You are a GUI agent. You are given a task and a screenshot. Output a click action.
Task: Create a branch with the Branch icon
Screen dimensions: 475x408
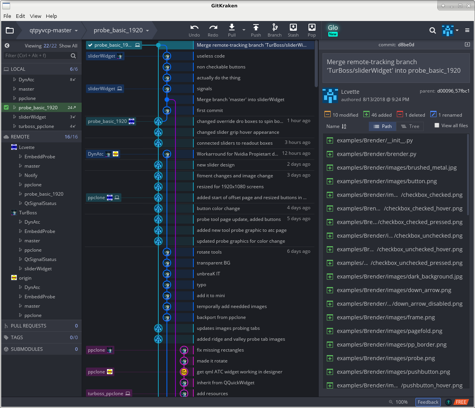pos(275,27)
